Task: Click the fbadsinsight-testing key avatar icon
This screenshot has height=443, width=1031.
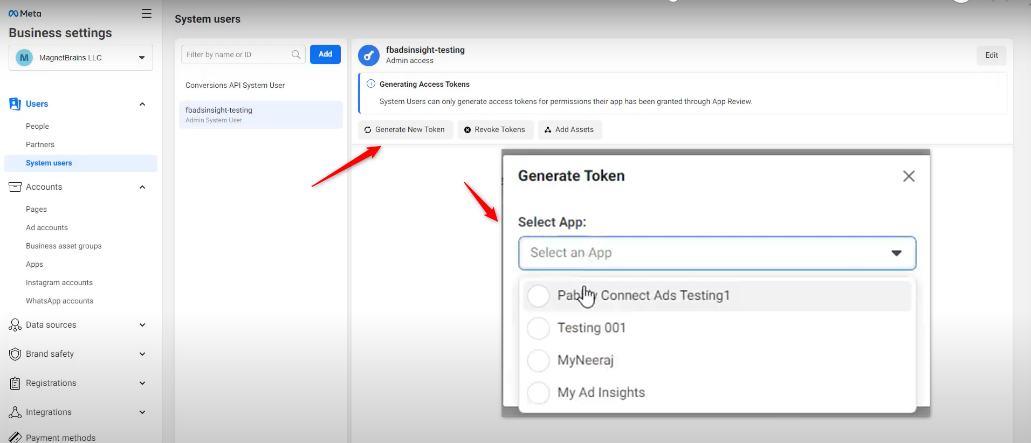Action: click(369, 56)
